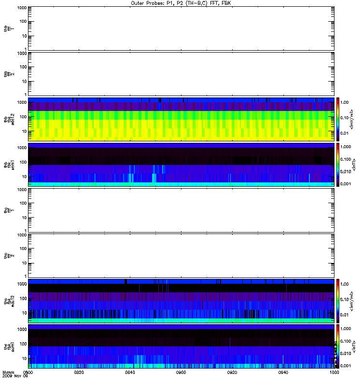Click the plot title "Outer Probes: P1, P2 (TH-B,C) FFT, FBK"

[x=181, y=3]
